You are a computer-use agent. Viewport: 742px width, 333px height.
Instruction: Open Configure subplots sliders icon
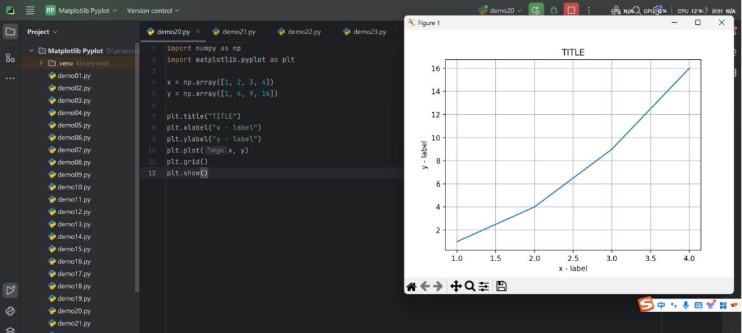coord(484,286)
